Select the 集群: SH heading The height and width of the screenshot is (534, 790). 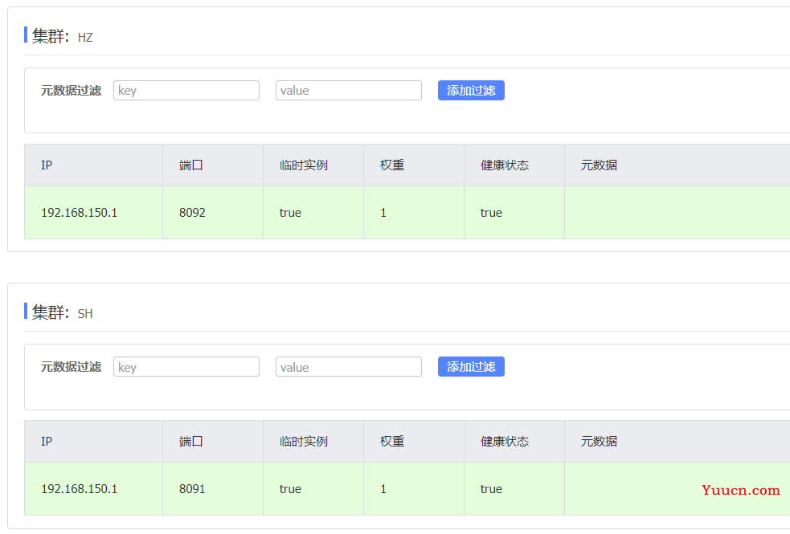(x=62, y=312)
